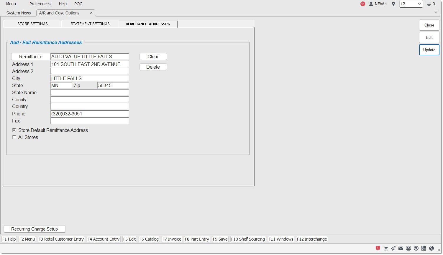Uncheck Store Default Remittance Address checkbox
This screenshot has height=255, width=443.
(x=14, y=130)
